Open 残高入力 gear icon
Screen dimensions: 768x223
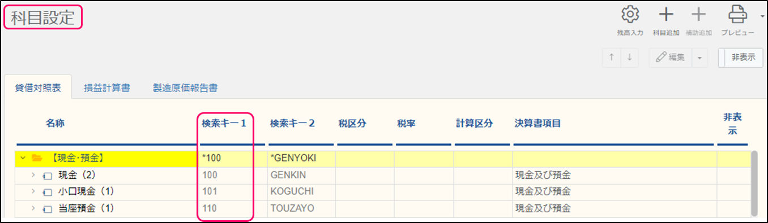tap(630, 15)
